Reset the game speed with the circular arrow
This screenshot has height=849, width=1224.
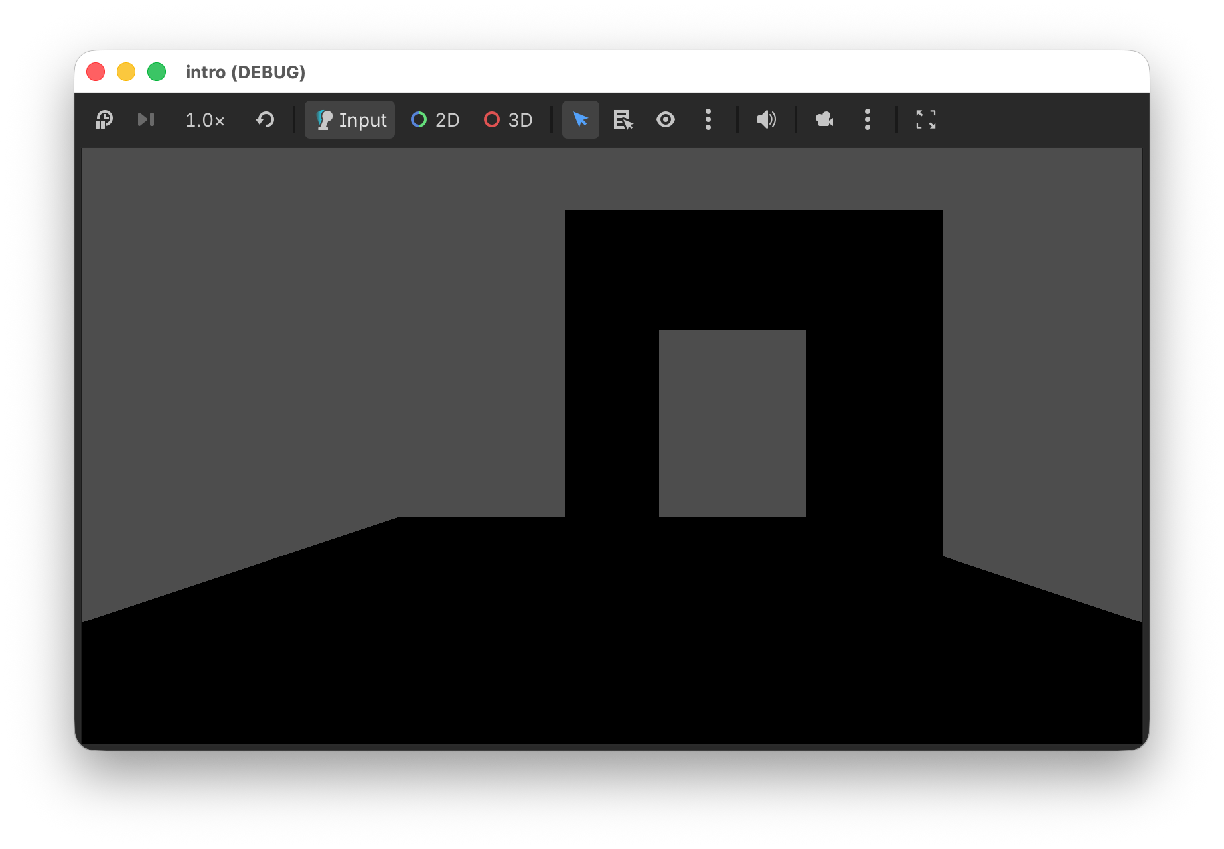click(265, 120)
